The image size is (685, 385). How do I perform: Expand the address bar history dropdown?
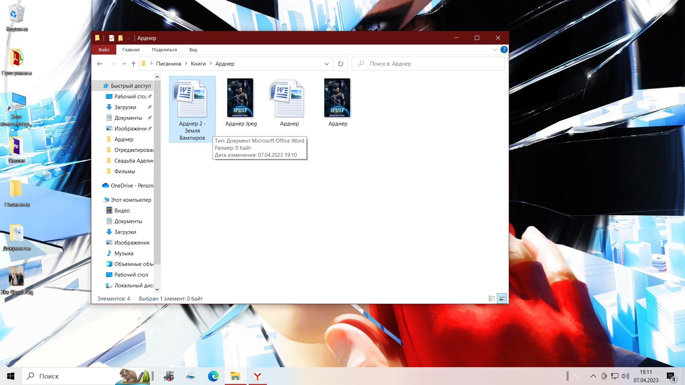(326, 64)
